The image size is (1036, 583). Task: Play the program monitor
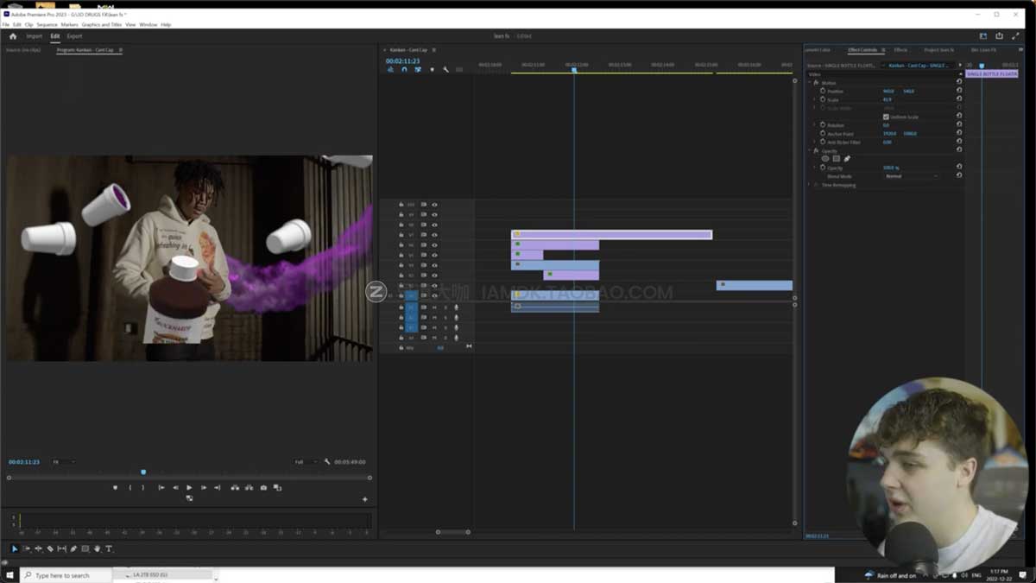click(x=189, y=488)
